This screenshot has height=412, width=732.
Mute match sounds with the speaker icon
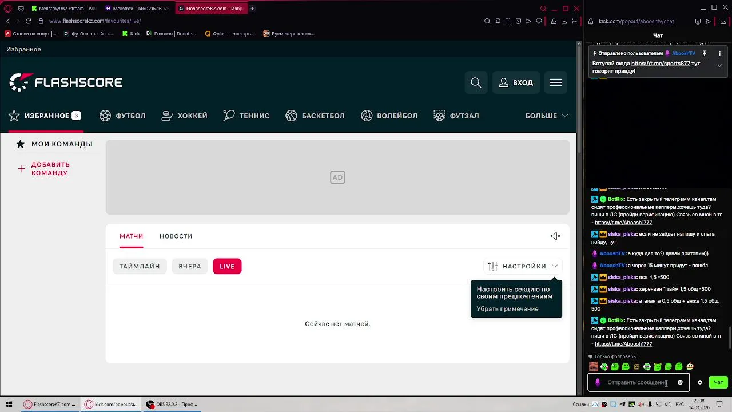click(x=555, y=236)
